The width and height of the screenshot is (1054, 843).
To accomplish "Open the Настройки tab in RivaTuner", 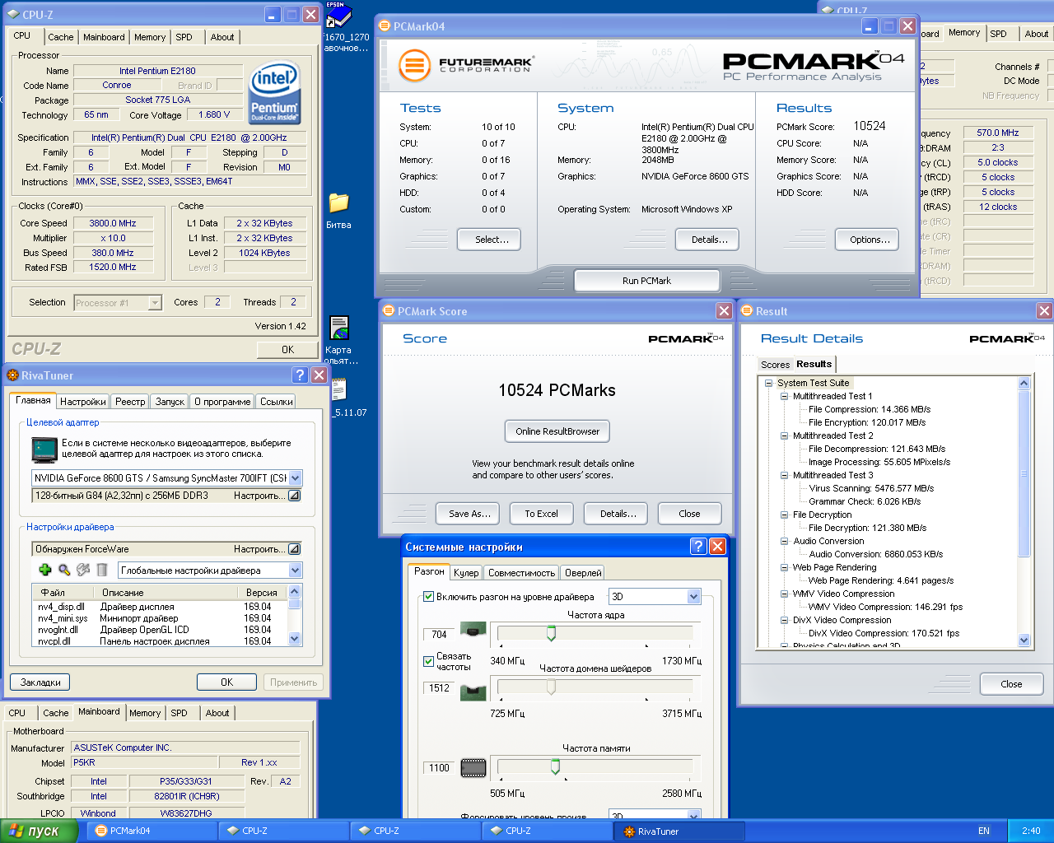I will [82, 402].
